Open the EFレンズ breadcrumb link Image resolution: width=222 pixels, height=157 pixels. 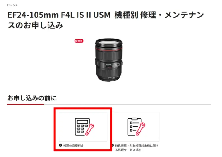(x=12, y=5)
